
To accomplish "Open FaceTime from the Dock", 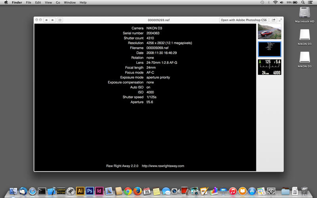I will click(175, 191).
